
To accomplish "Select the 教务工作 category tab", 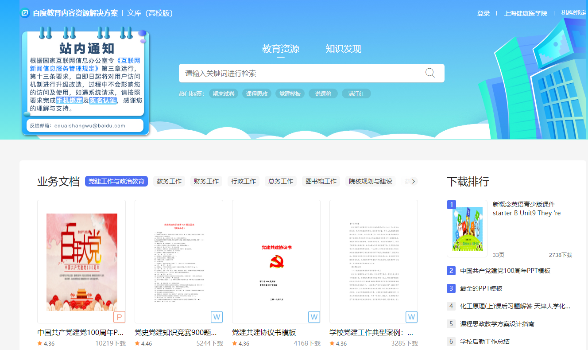I will coord(169,181).
